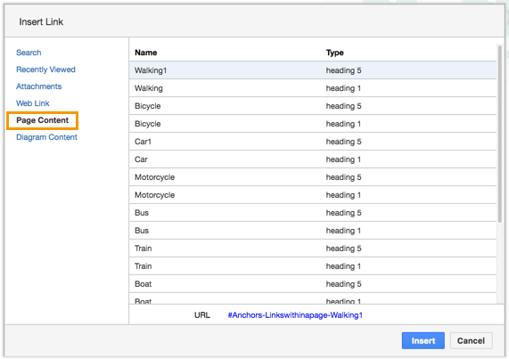Select the Car1 heading 5 row
Screen dimensions: 509x359
pos(313,142)
